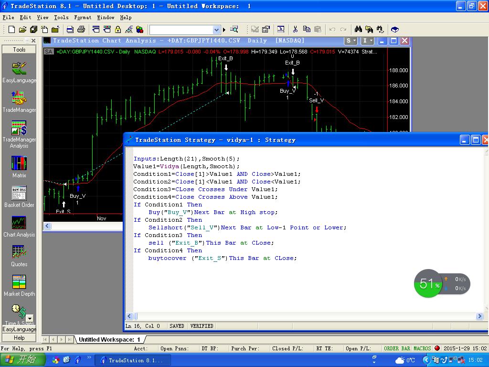Close the shortcut bar with its X

[x=33, y=41]
